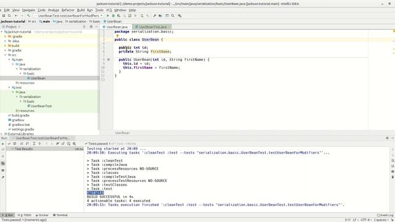Click the gutter icon beside the UserBean constructor

(x=109, y=60)
